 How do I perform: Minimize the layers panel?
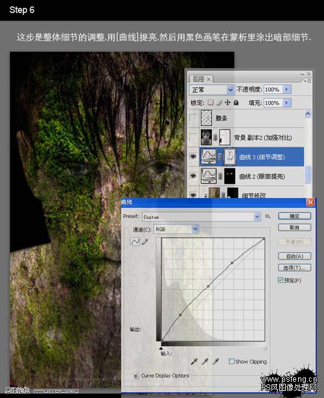[302, 74]
